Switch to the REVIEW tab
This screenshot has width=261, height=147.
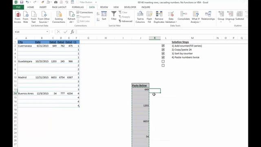point(104,7)
